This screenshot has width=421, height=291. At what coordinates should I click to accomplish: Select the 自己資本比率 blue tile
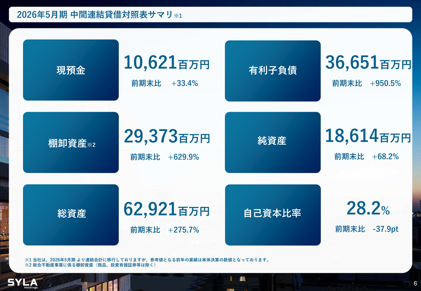point(273,215)
